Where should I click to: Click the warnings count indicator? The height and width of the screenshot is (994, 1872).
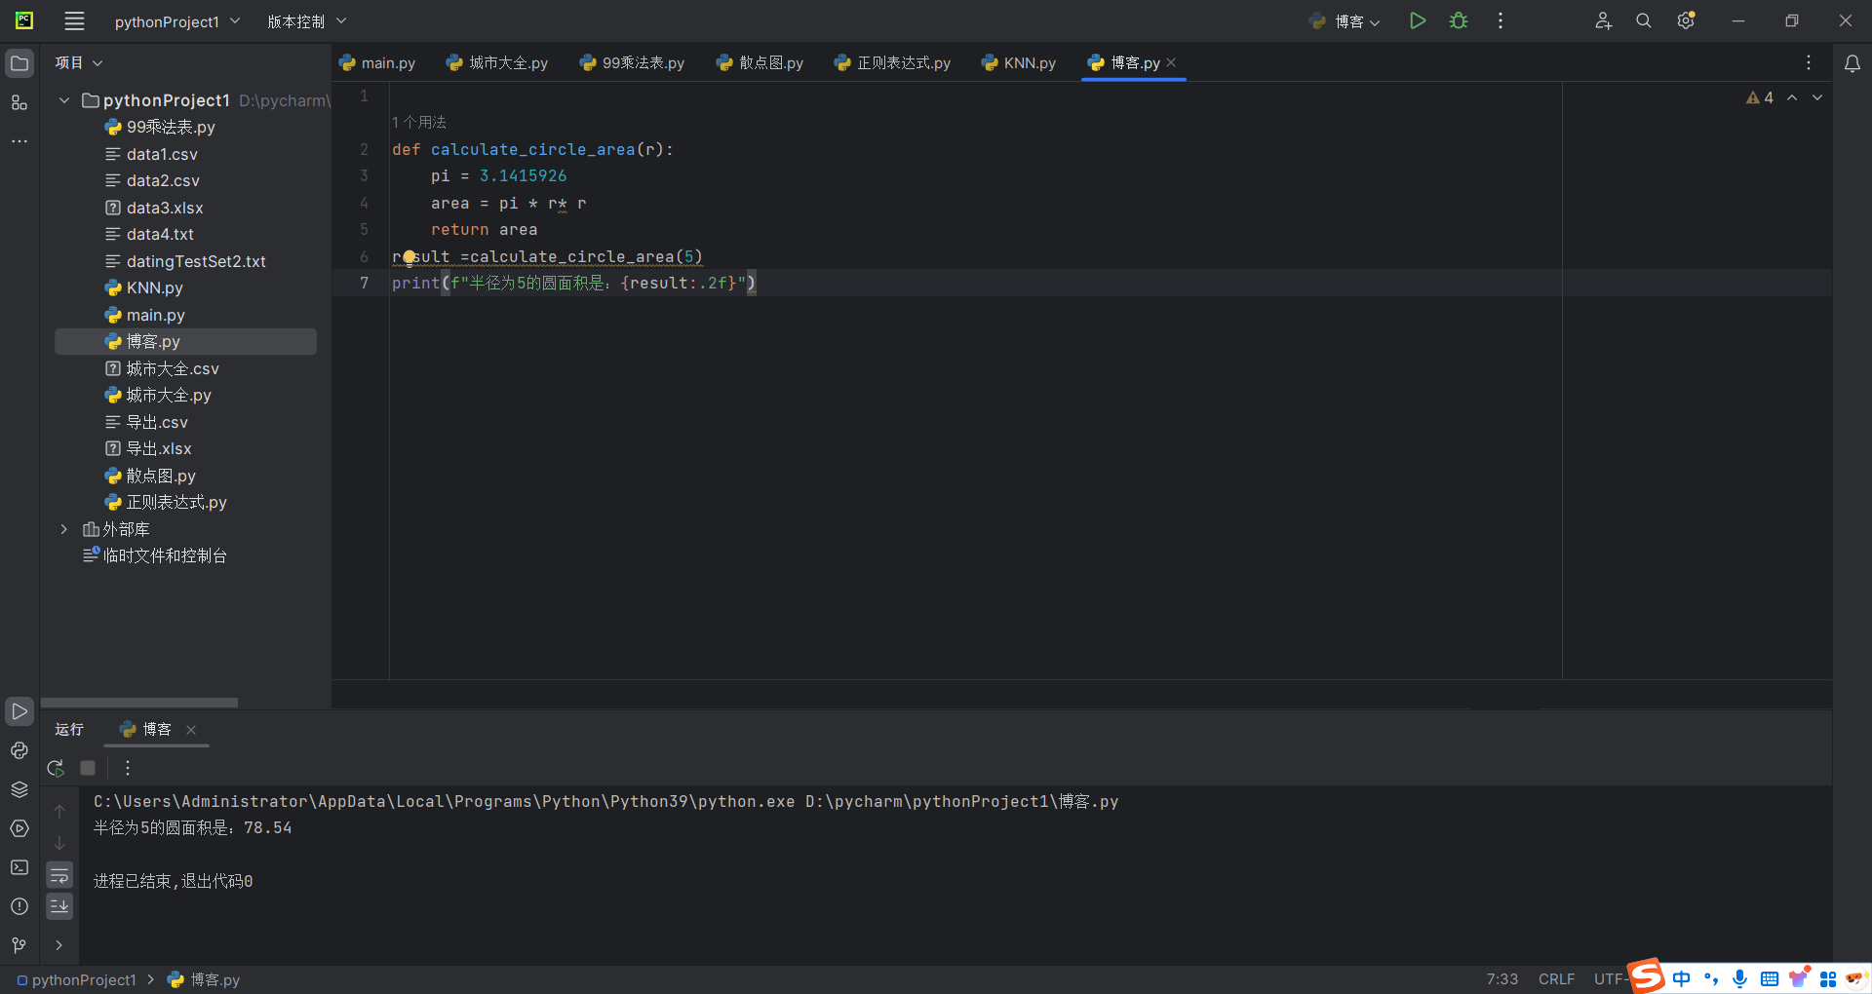click(x=1760, y=97)
